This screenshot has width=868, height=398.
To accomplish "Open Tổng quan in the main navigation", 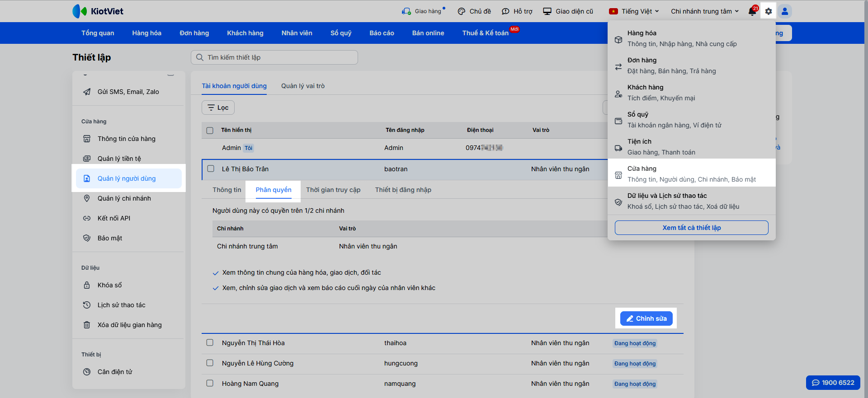I will (98, 33).
